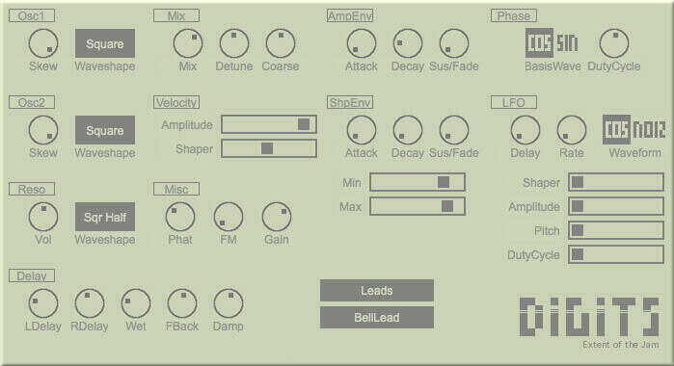This screenshot has width=674, height=366.
Task: Open the Reso Sqr Half waveshape selector
Action: 105,217
